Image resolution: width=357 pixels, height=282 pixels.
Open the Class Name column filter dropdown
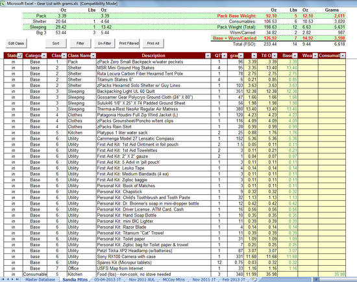click(93, 56)
